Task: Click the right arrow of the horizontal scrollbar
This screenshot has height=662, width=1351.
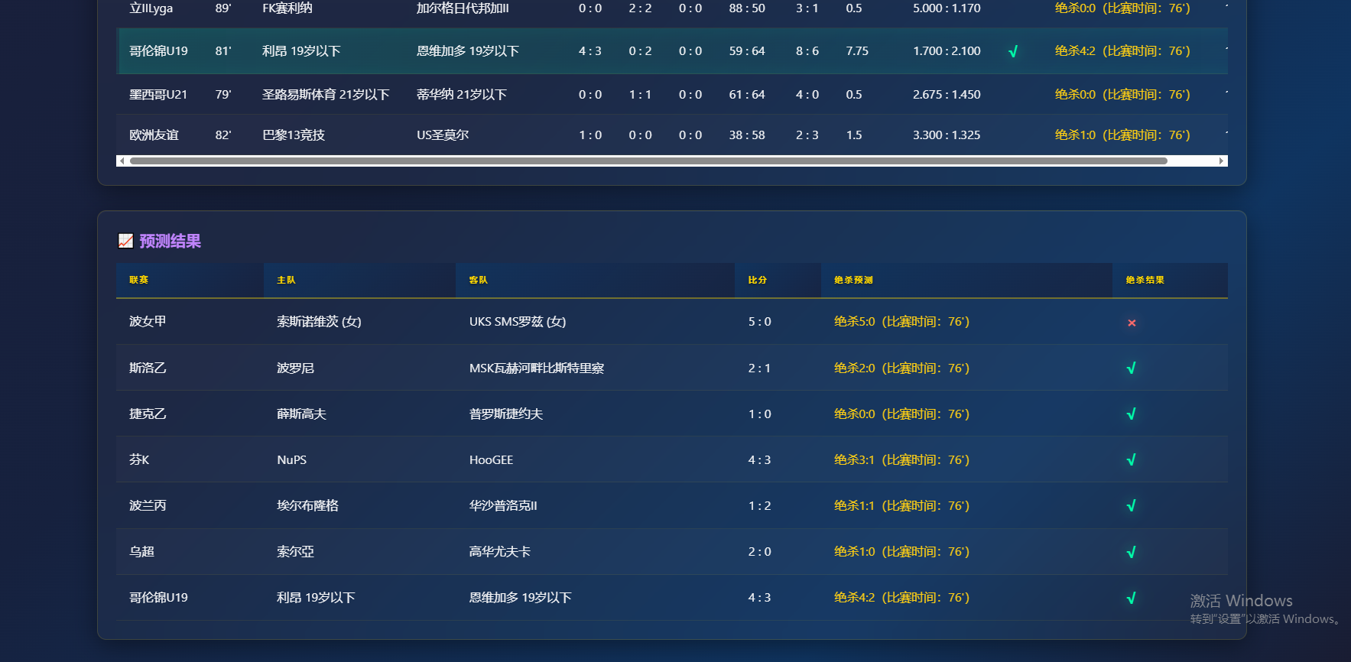Action: pyautogui.click(x=1222, y=161)
